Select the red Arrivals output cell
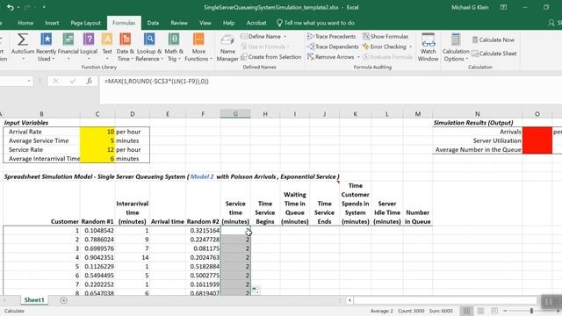 [x=537, y=132]
